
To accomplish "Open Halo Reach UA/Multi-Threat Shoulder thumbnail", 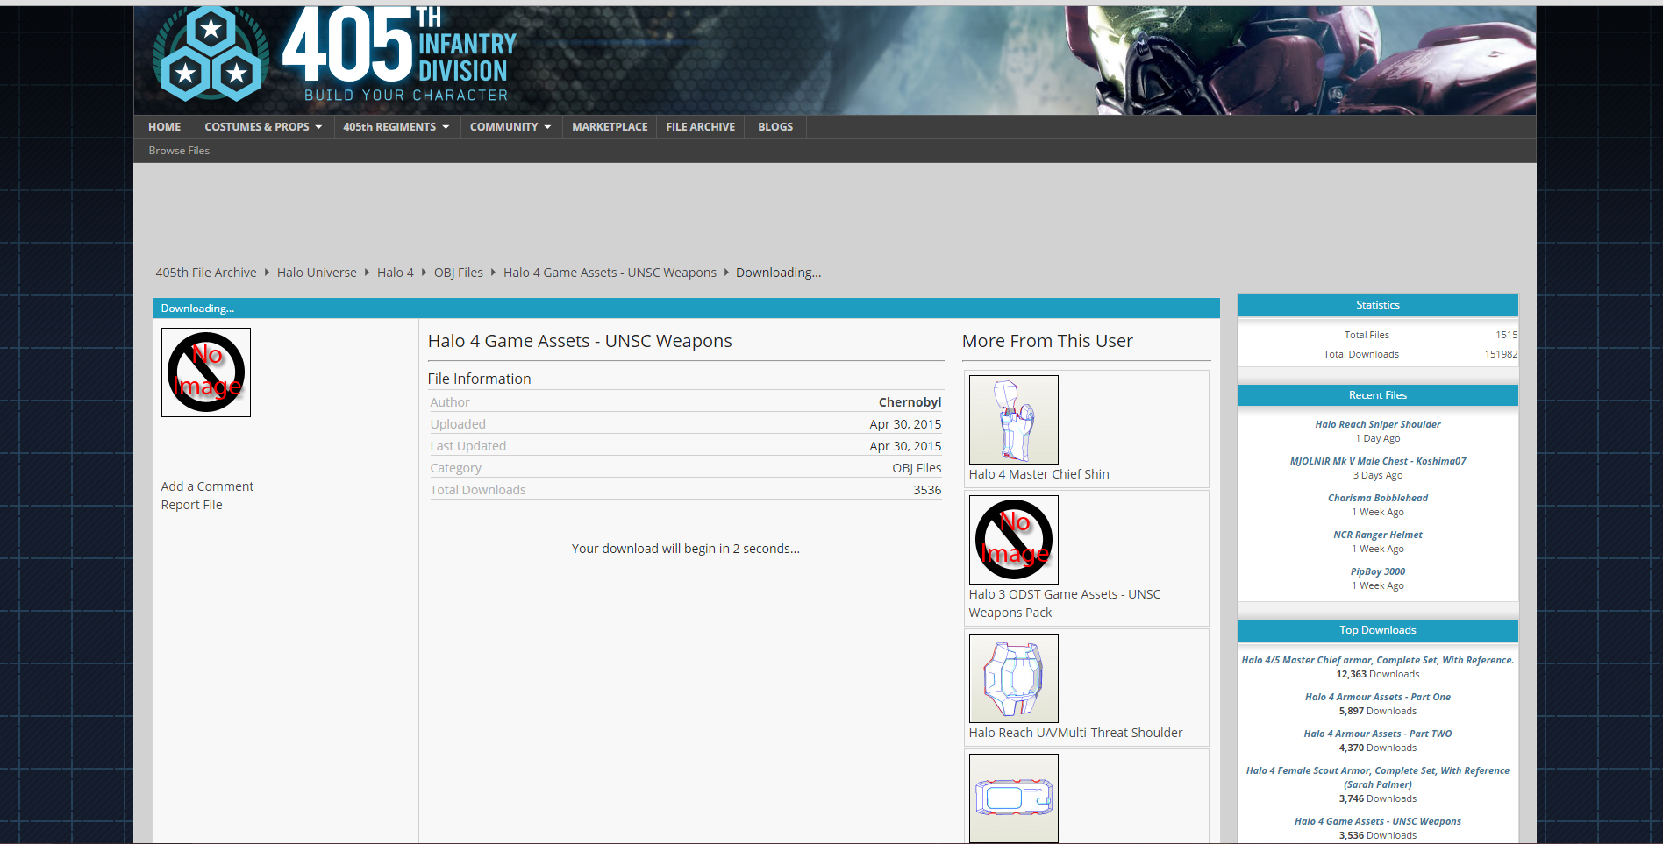I will pyautogui.click(x=1014, y=678).
